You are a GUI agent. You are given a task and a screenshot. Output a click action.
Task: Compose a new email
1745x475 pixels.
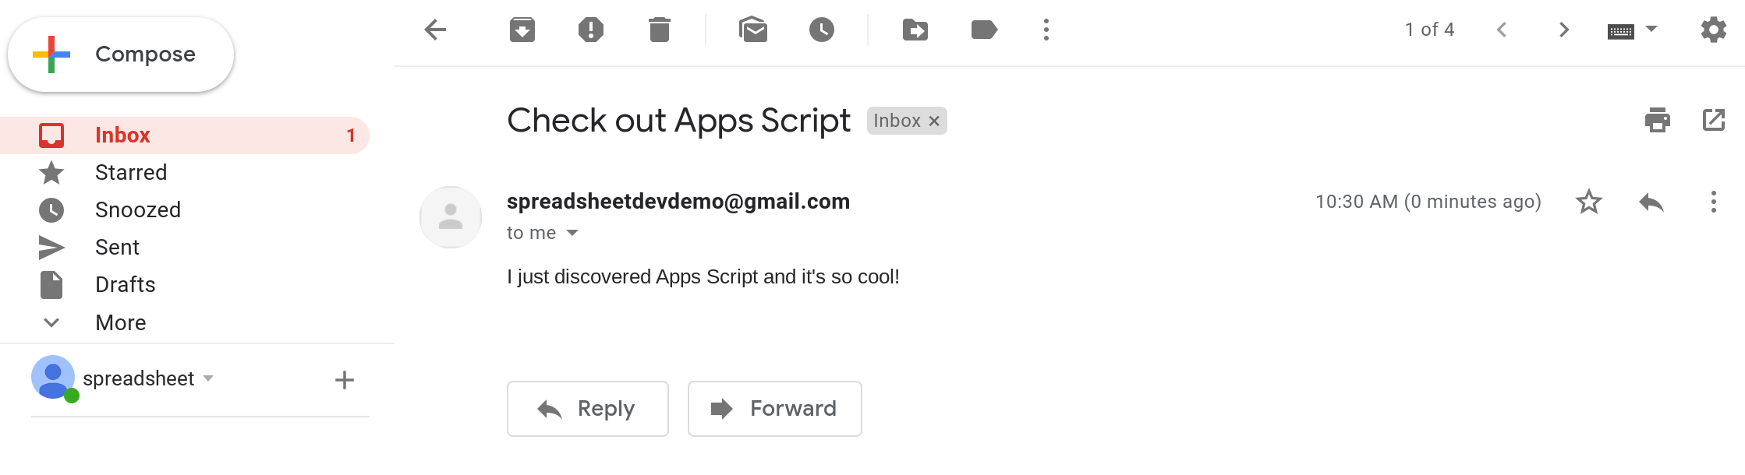click(x=121, y=55)
